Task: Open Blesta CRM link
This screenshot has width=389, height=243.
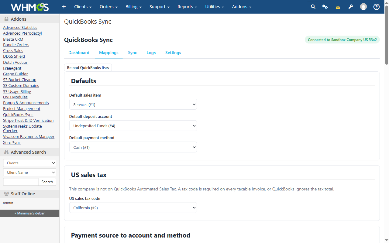Action: pos(13,39)
